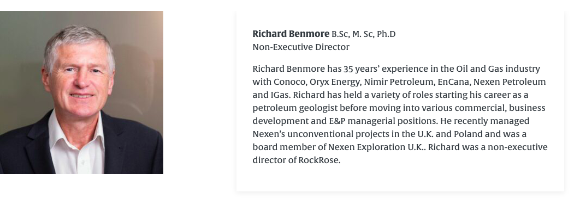
Task: Click the RockRose name at the bio's end
Action: 319,160
